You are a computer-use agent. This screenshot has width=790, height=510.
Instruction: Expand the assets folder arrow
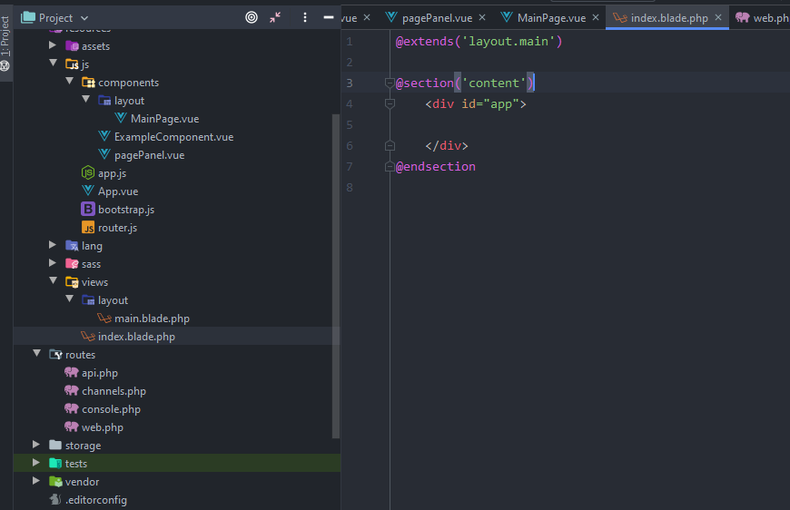(53, 45)
